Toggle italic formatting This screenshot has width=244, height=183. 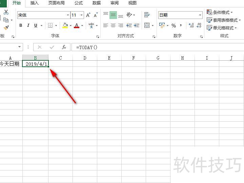pos(28,25)
